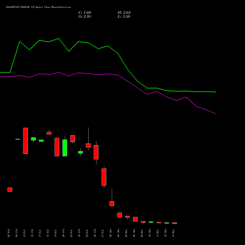Select the green candle above 16 Feb
This screenshot has height=245, width=245.
coord(33,139)
